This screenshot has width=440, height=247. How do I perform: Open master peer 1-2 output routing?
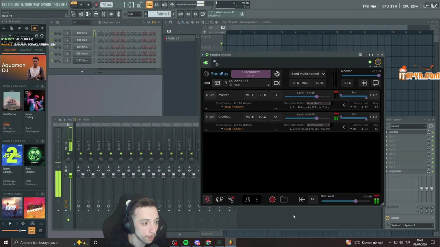click(x=373, y=95)
